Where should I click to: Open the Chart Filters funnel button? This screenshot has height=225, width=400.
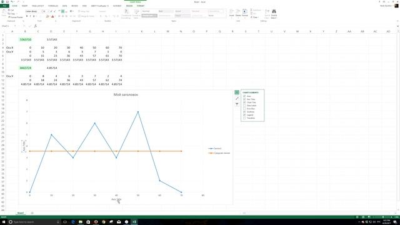tap(237, 104)
